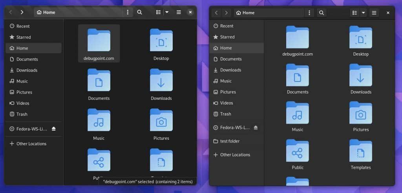Screen dimensions: 402x193
Task: Open Pictures folder icon in right window
Action: click(360, 113)
